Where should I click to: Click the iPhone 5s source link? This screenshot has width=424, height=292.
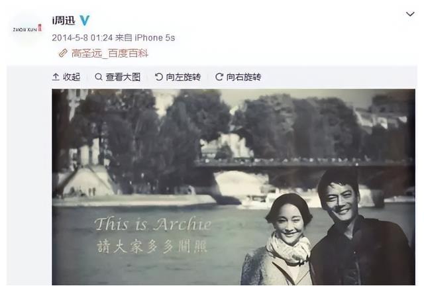tap(154, 38)
